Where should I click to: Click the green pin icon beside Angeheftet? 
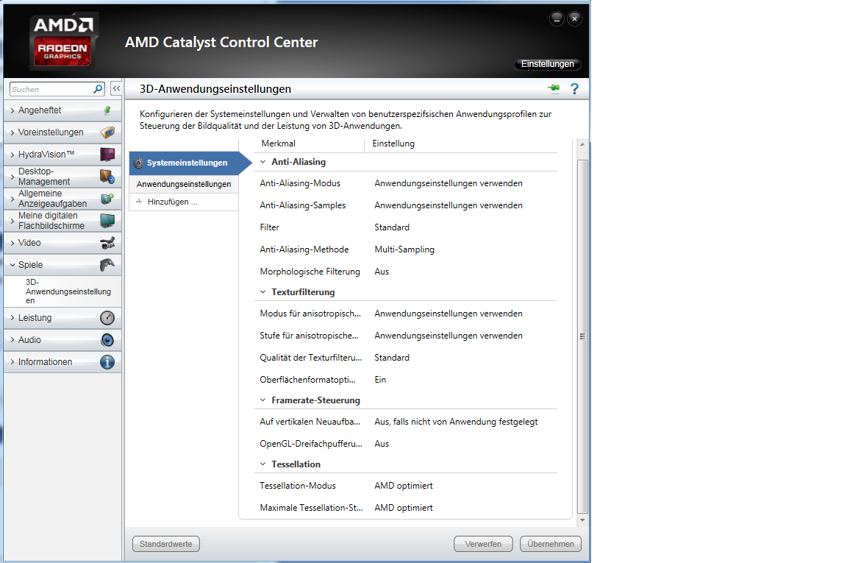point(107,110)
